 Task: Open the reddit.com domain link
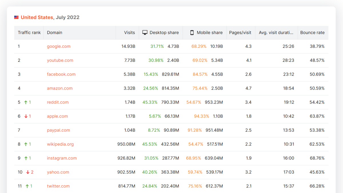[58, 102]
